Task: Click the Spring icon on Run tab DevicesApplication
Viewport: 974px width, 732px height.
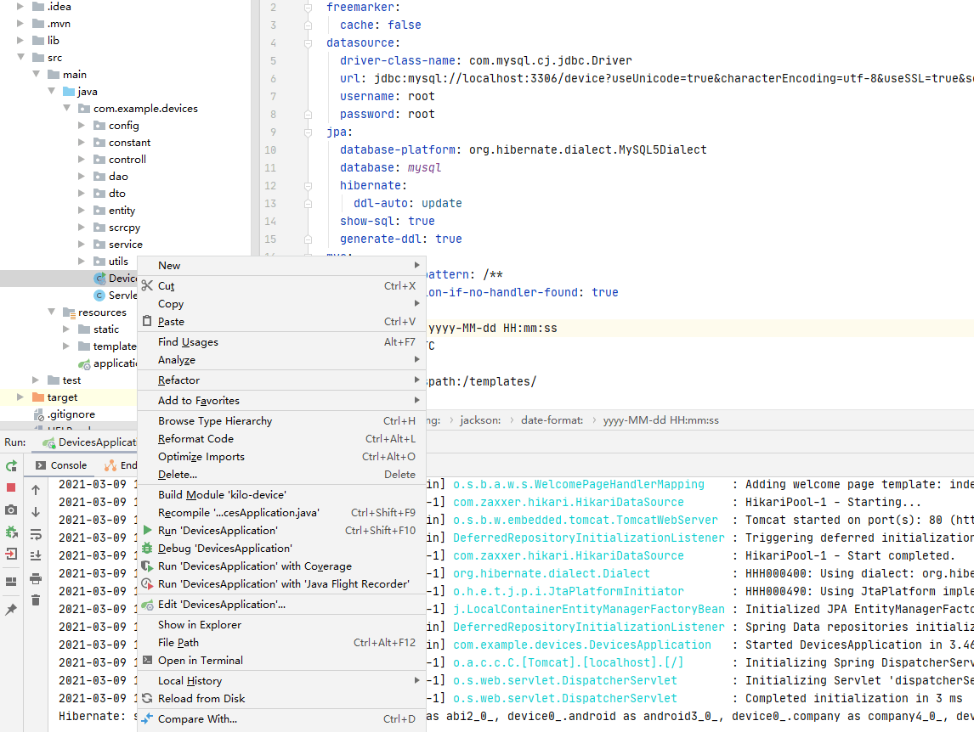Action: tap(48, 442)
